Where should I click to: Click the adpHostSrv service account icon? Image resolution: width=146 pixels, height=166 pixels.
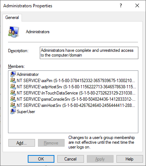pos(13,86)
